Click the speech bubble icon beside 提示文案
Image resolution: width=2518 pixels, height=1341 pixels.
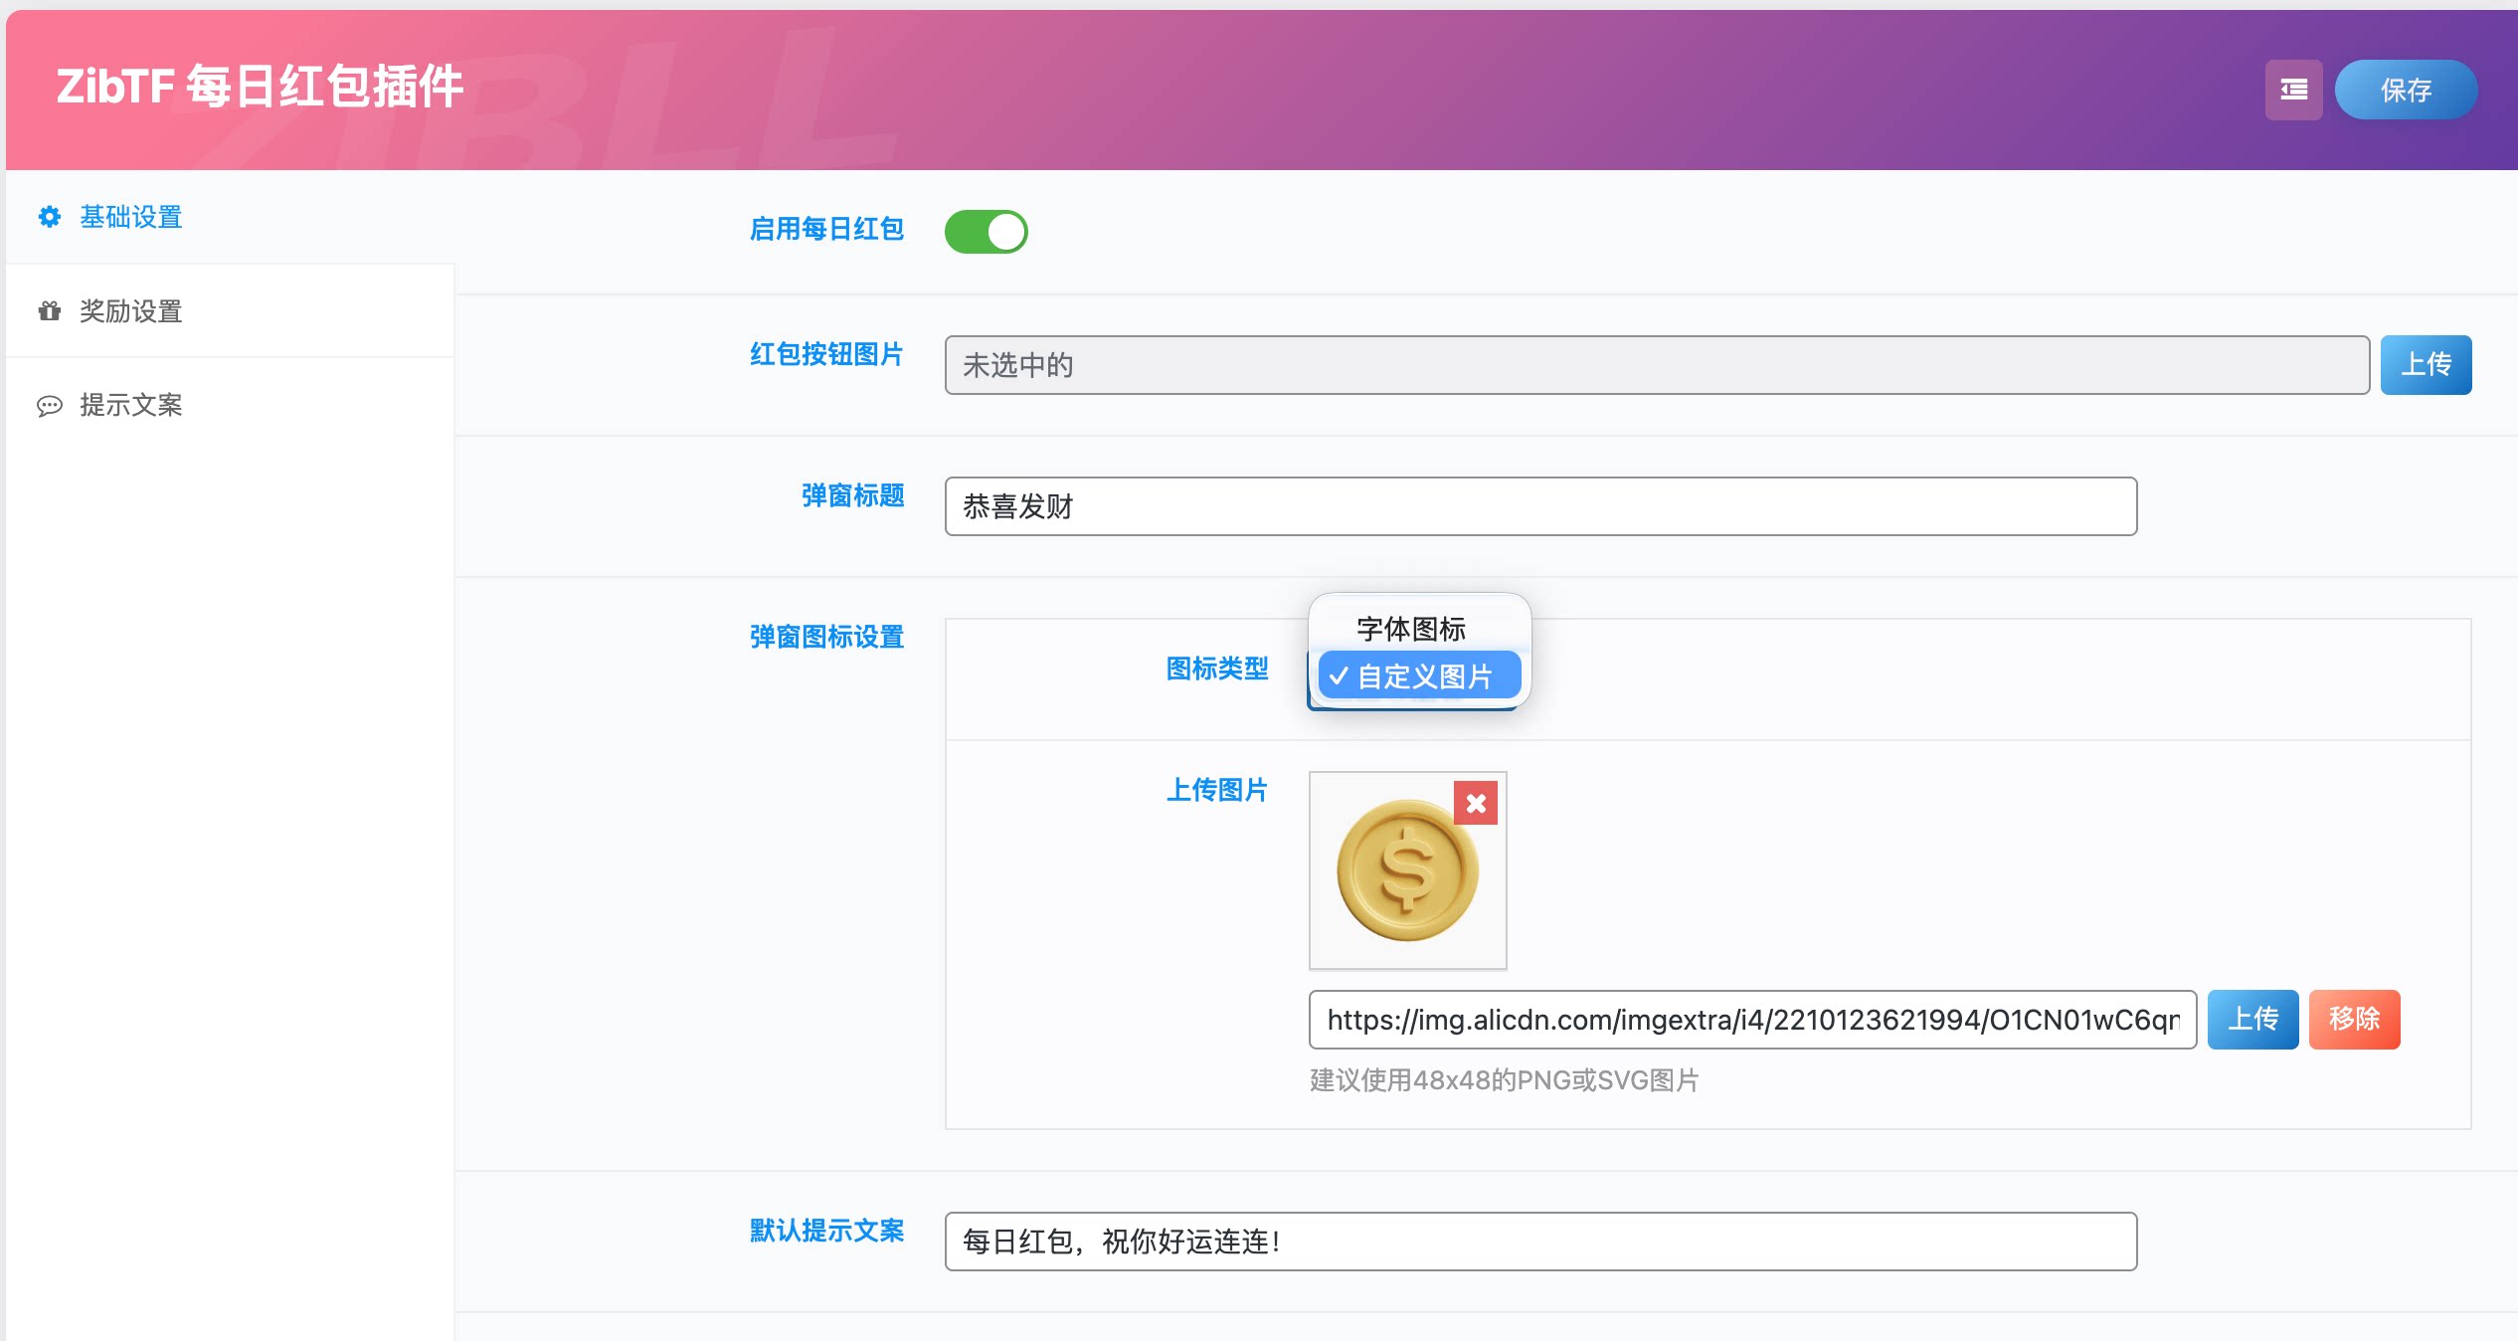[49, 406]
